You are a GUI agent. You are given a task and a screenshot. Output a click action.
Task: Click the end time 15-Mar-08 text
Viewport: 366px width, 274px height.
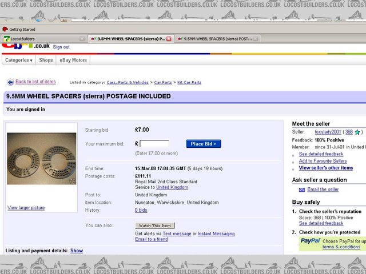tap(161, 168)
